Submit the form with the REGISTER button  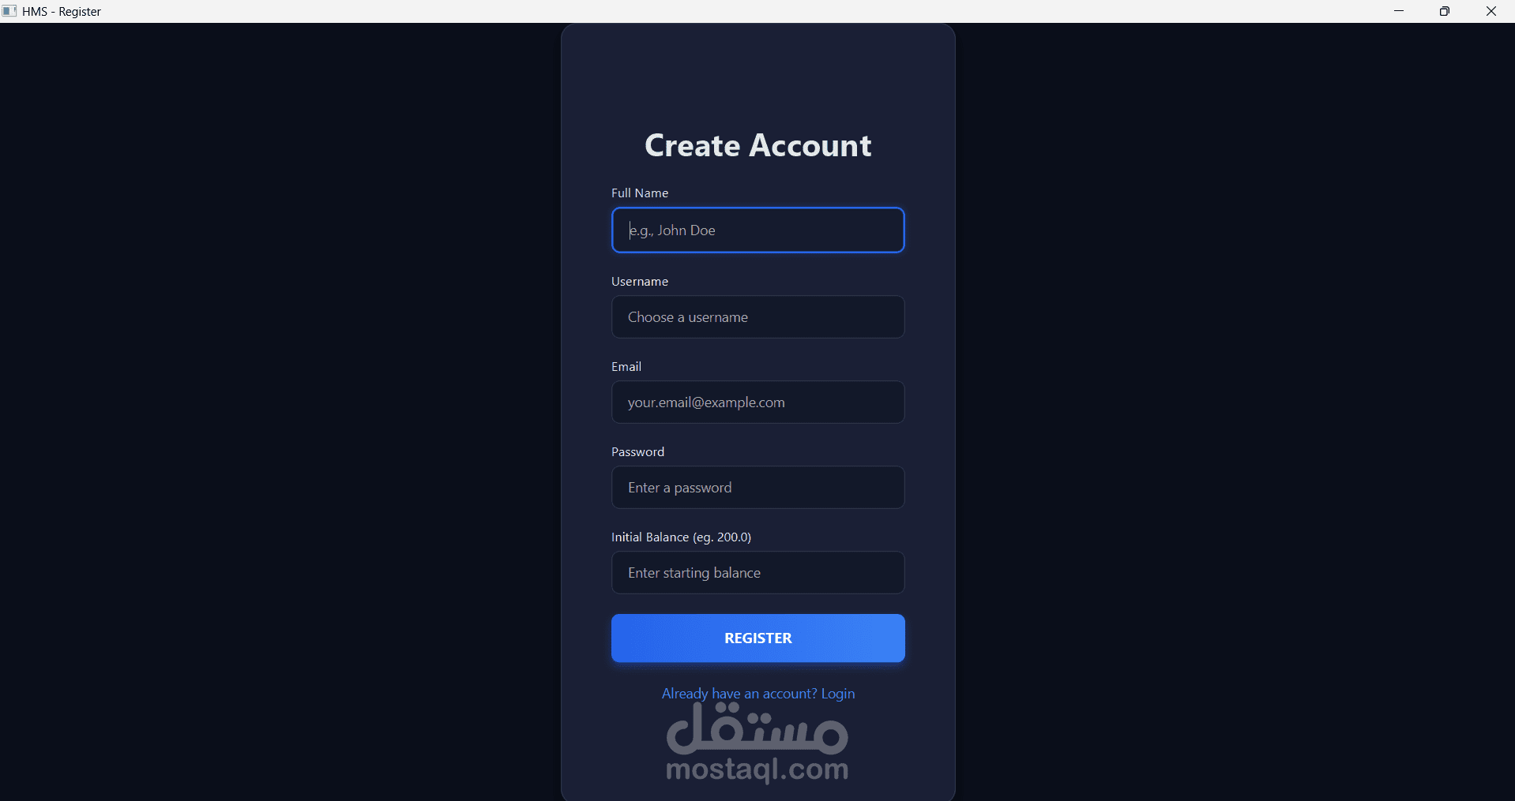(x=757, y=638)
